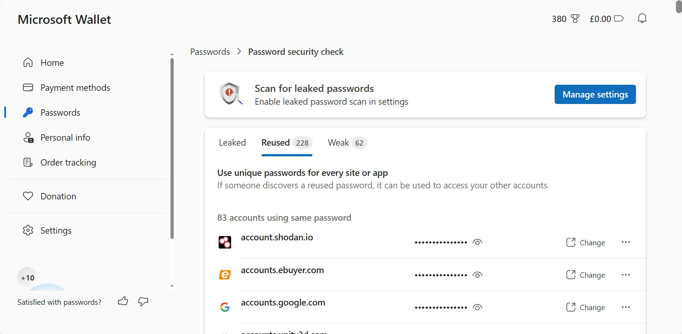Screen dimensions: 682x334
Task: Open more options for account.shodan.io
Action: pyautogui.click(x=626, y=242)
